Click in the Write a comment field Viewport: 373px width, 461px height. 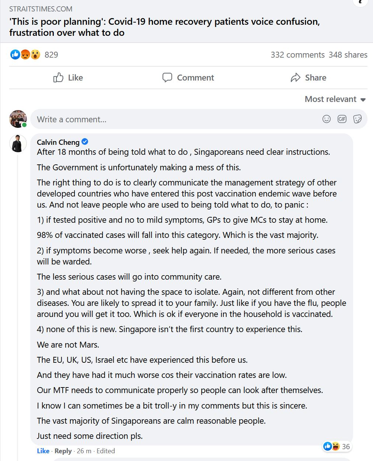tap(177, 119)
